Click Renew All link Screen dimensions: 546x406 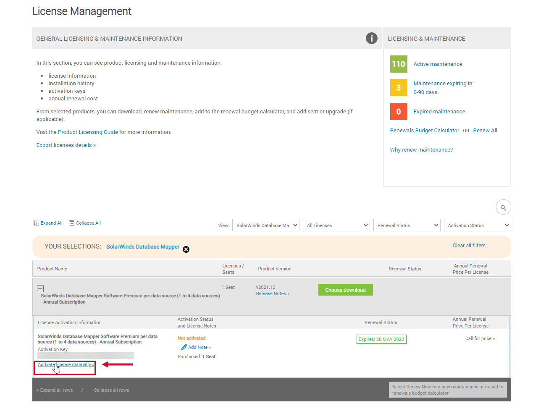(485, 131)
